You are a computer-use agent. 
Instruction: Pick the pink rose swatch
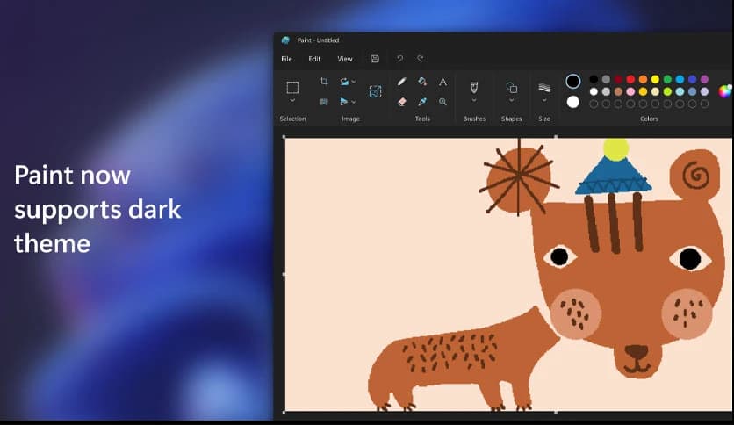click(x=630, y=91)
